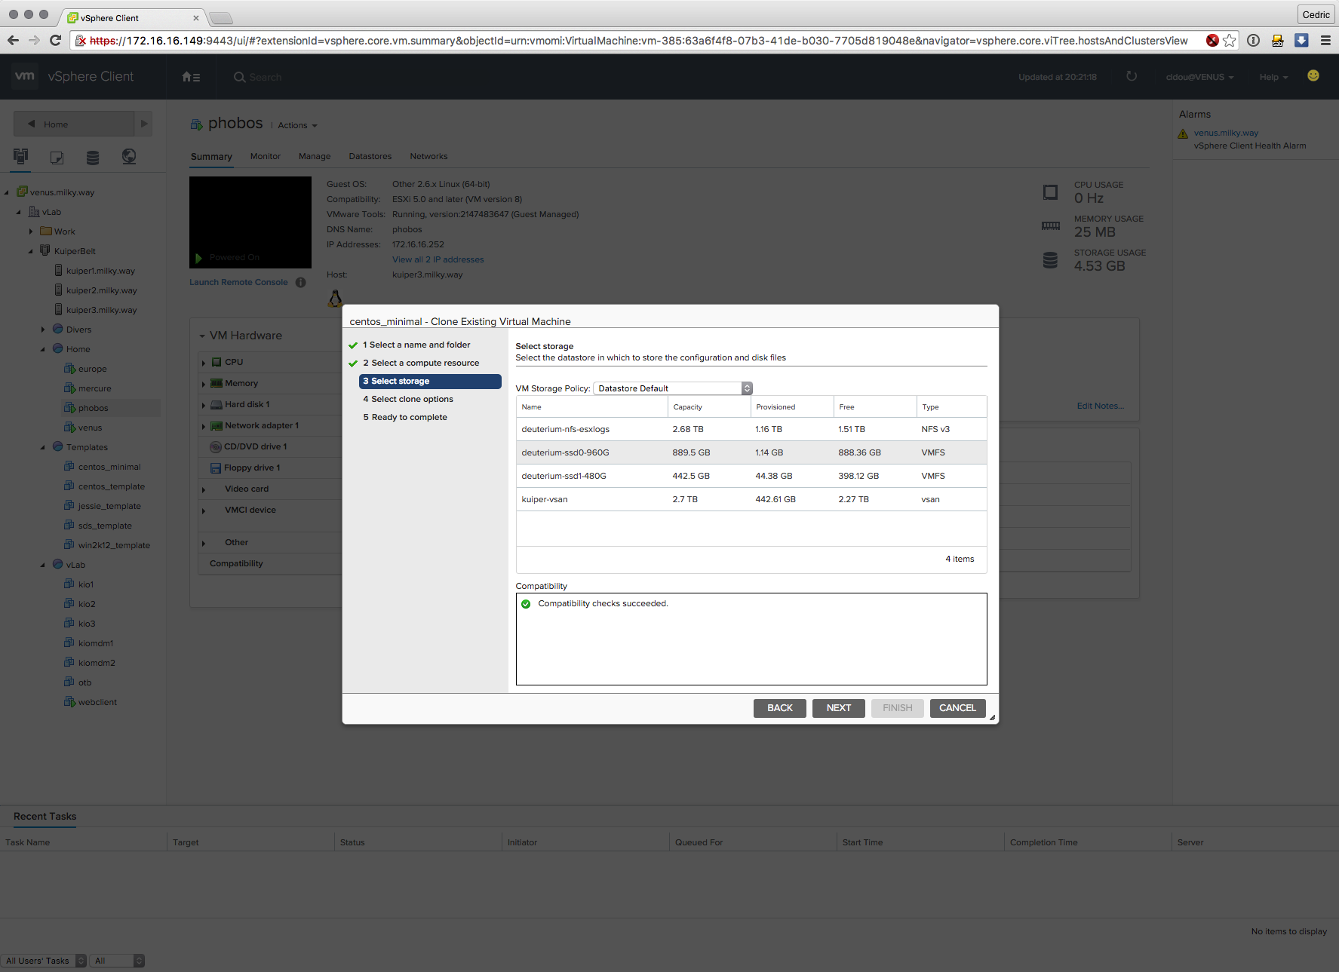Expand the Actions dropdown for phobos
The image size is (1339, 972).
click(x=297, y=125)
